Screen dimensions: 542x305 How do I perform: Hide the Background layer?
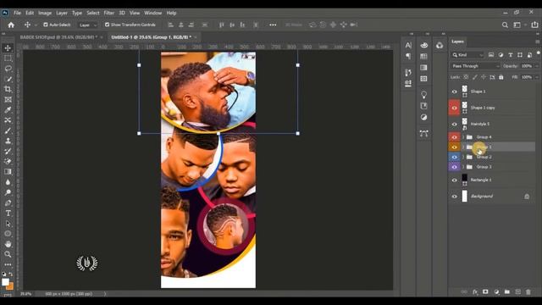pos(454,197)
